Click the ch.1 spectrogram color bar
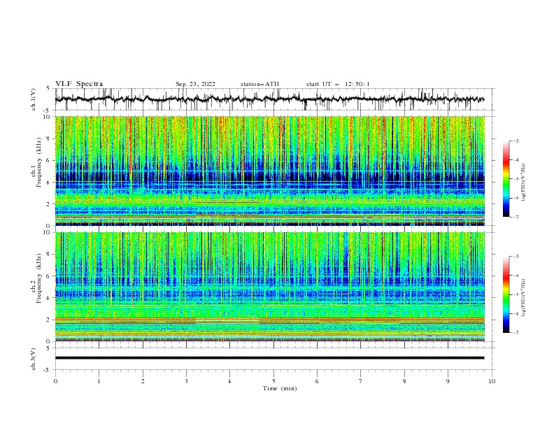554x428 pixels. pyautogui.click(x=506, y=179)
